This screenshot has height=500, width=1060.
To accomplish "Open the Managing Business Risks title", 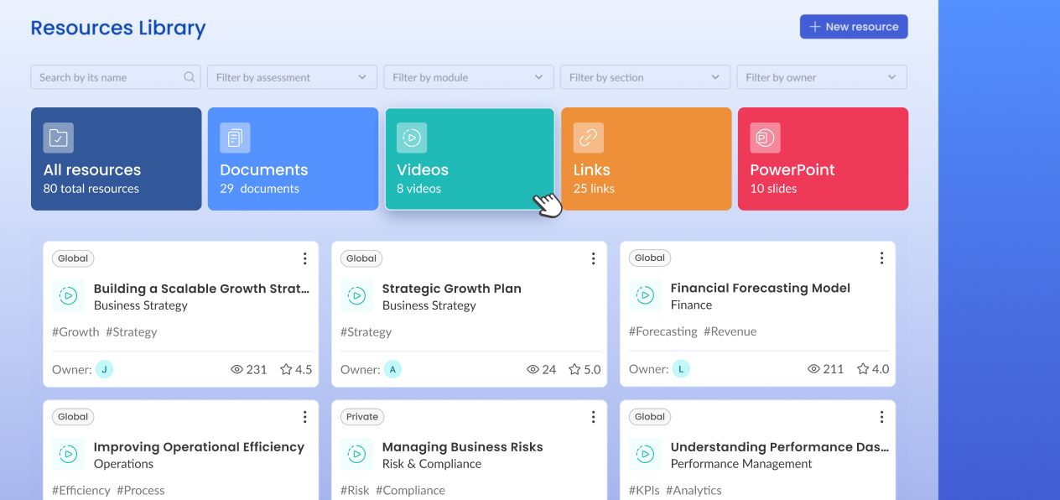I will [x=463, y=447].
